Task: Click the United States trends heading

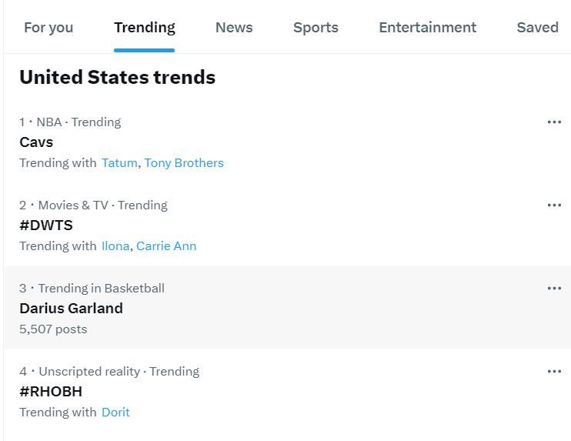Action: tap(117, 78)
